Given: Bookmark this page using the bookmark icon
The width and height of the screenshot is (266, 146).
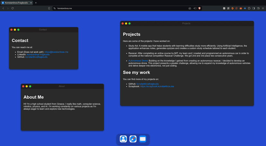Looking at the screenshot, I should pos(49,8).
